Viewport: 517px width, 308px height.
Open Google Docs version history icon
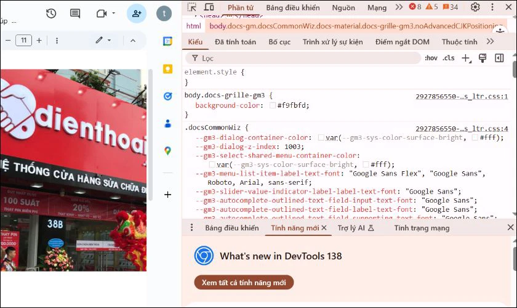coord(51,14)
